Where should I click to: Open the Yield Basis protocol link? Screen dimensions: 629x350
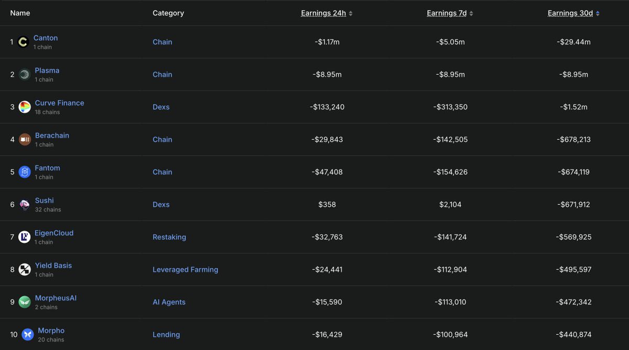[53, 265]
